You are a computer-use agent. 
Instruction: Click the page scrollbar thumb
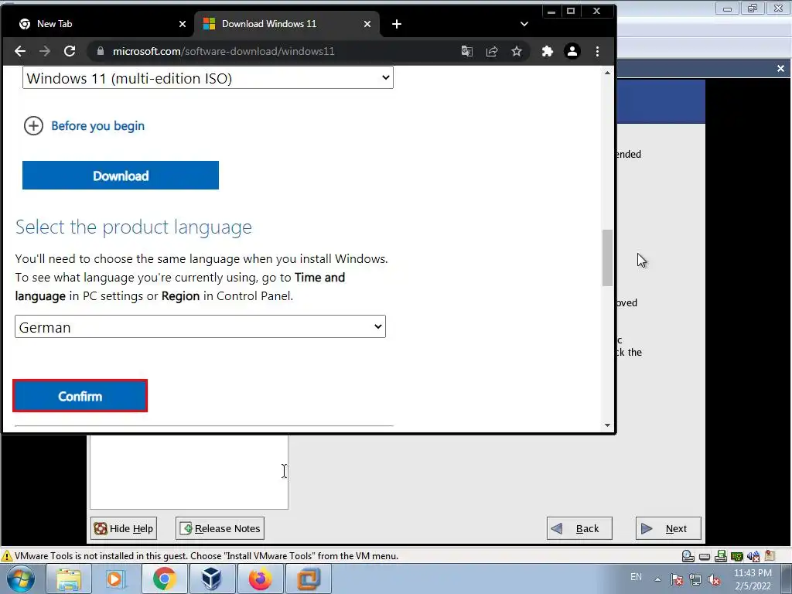607,258
